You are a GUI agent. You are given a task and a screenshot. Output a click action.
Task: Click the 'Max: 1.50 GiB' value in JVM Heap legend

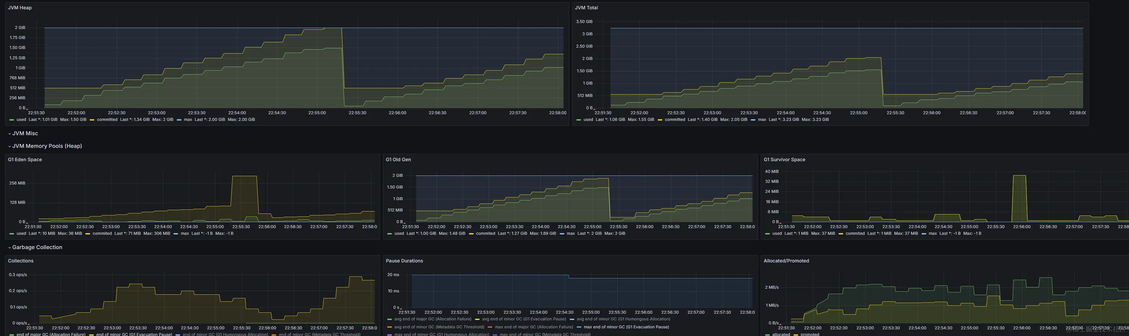(73, 119)
